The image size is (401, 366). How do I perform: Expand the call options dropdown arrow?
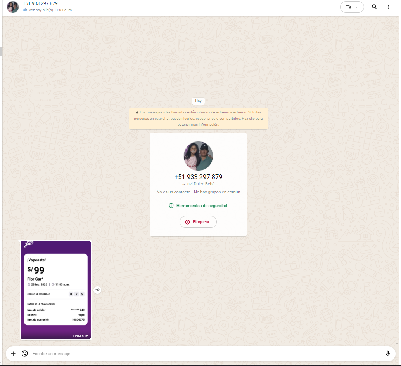click(x=356, y=7)
